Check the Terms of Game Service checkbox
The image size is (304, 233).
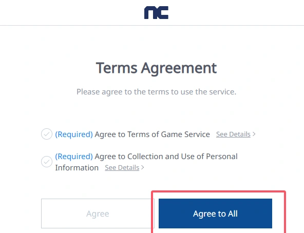(x=47, y=134)
